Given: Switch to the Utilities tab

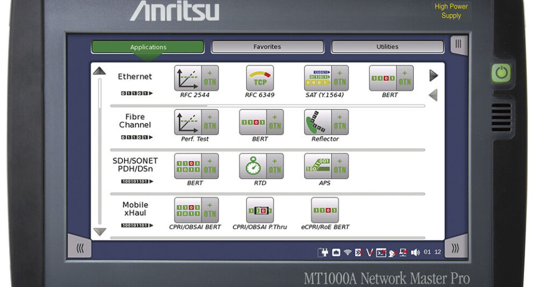Looking at the screenshot, I should pyautogui.click(x=387, y=47).
